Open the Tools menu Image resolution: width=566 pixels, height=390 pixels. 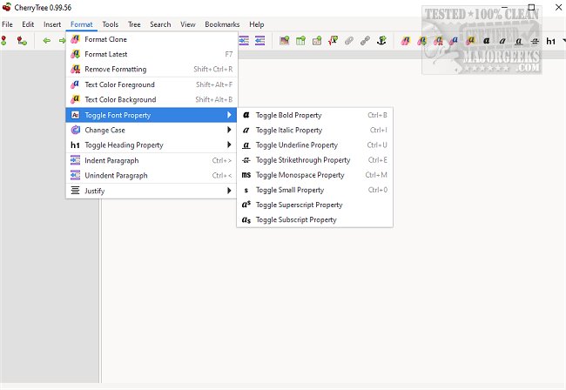click(110, 24)
